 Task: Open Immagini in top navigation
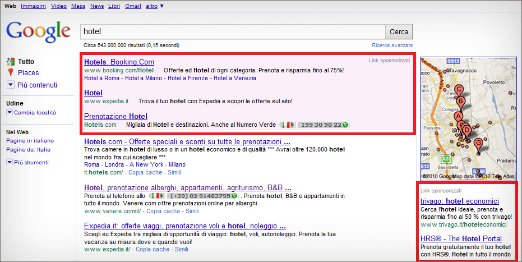pos(33,6)
